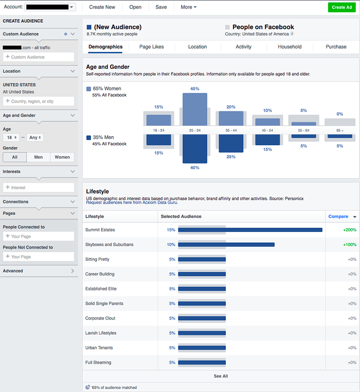
Task: Click the Summit Estates lifestyle row
Action: click(221, 230)
